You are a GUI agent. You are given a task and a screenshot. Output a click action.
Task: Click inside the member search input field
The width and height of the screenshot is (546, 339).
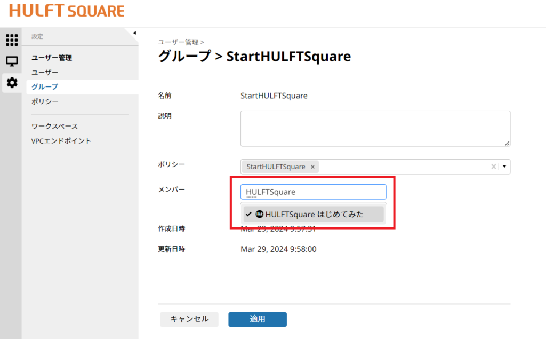click(313, 192)
